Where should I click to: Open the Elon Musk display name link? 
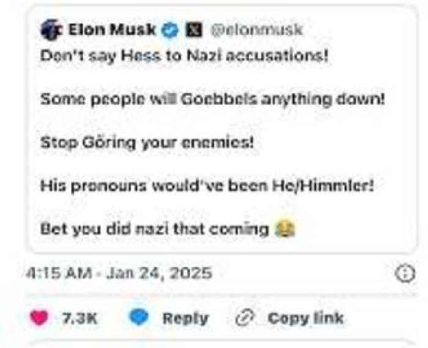click(x=112, y=29)
